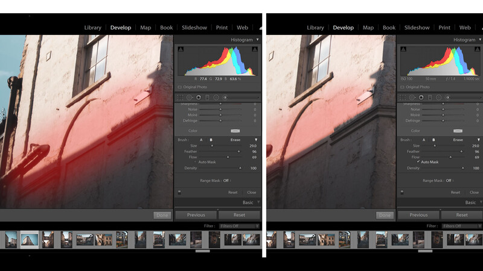Viewport: 483px width, 271px height.
Task: Select first filmstrip thumbnail in left window
Action: tap(11, 239)
